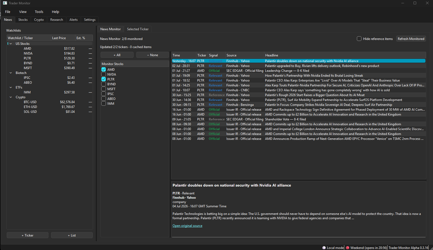
Task: Open original source link
Action: click(187, 226)
